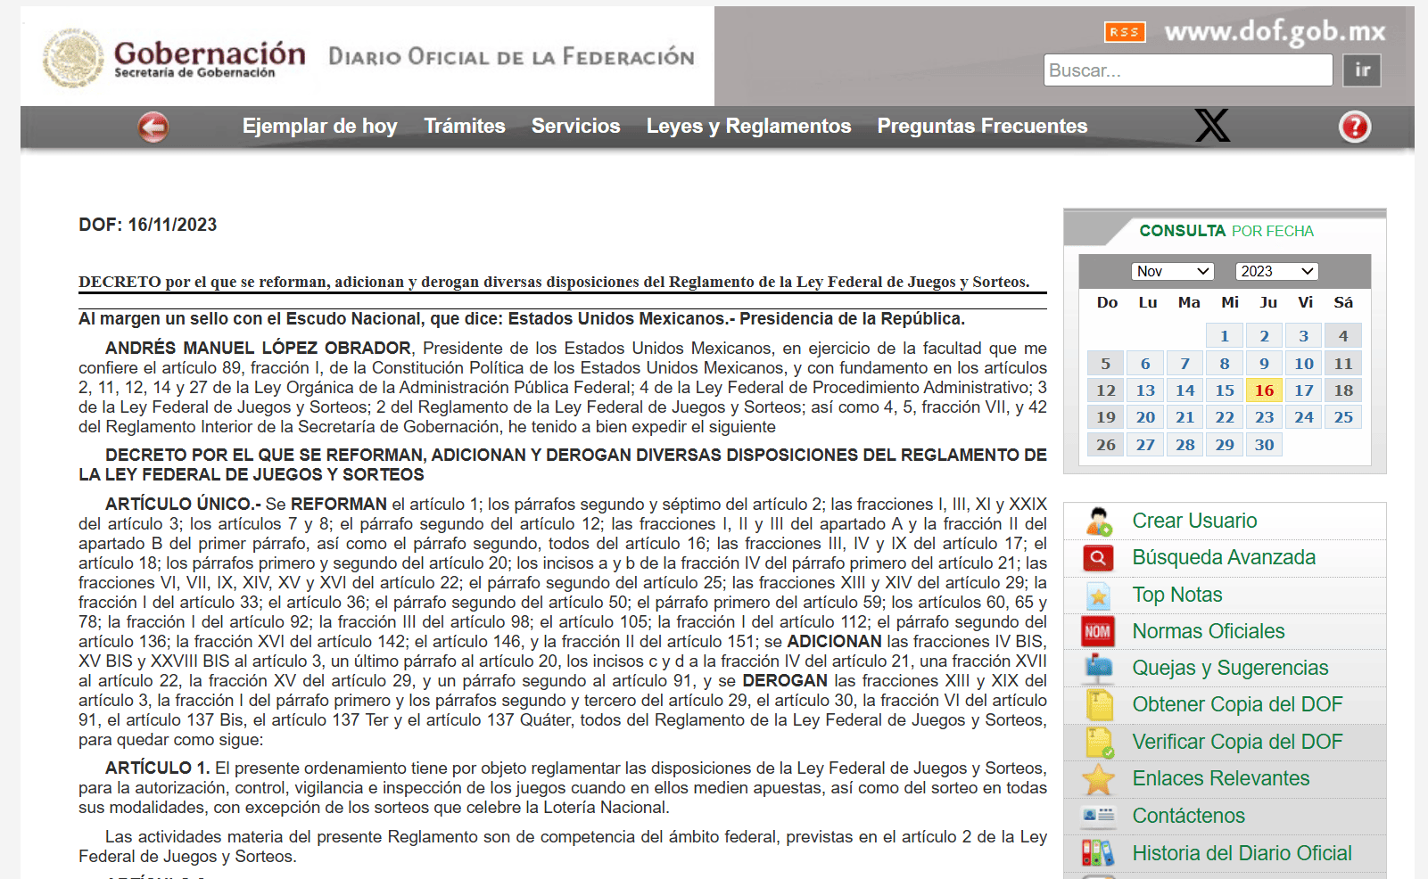Open the Crear Usuario link
The height and width of the screenshot is (879, 1428).
coord(1194,521)
